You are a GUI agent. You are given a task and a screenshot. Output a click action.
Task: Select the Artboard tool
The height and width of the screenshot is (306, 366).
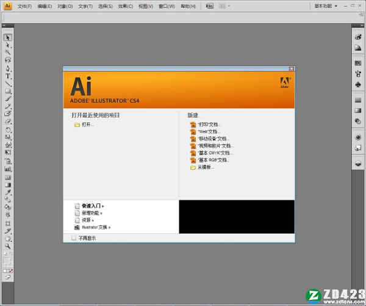[8, 224]
